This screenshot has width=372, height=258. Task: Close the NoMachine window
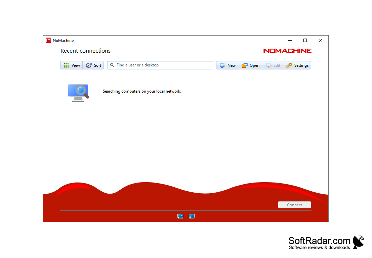coord(321,41)
